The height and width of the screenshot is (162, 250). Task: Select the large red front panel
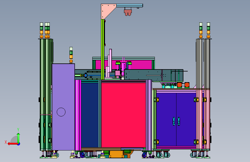point(123,115)
